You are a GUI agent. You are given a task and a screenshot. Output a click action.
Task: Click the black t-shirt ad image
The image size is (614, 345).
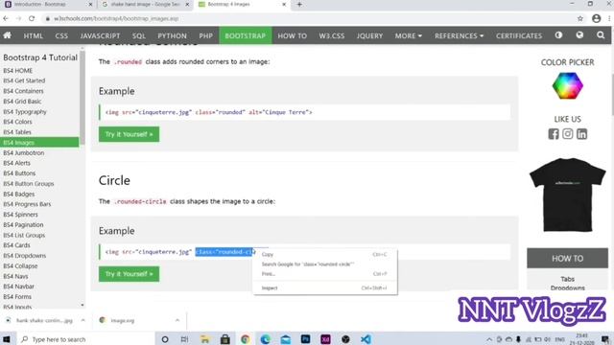pos(567,195)
